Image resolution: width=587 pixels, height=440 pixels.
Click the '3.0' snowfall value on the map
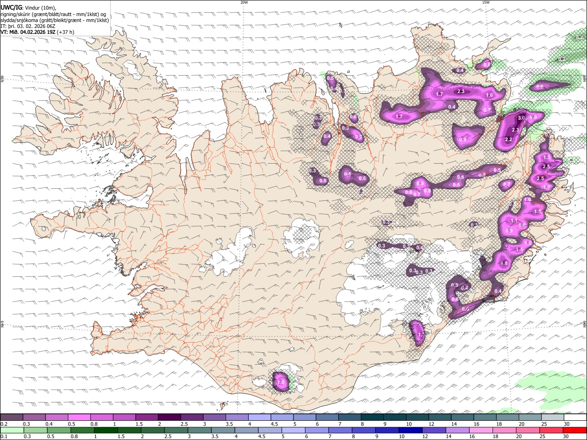click(521, 118)
